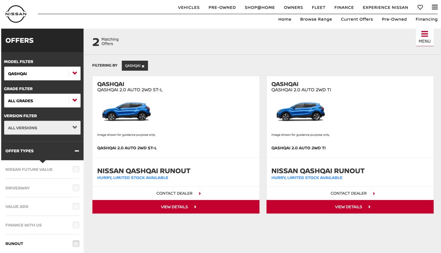Click the Driveaway offer type label
Viewport: 441px width, 253px height.
coord(18,188)
